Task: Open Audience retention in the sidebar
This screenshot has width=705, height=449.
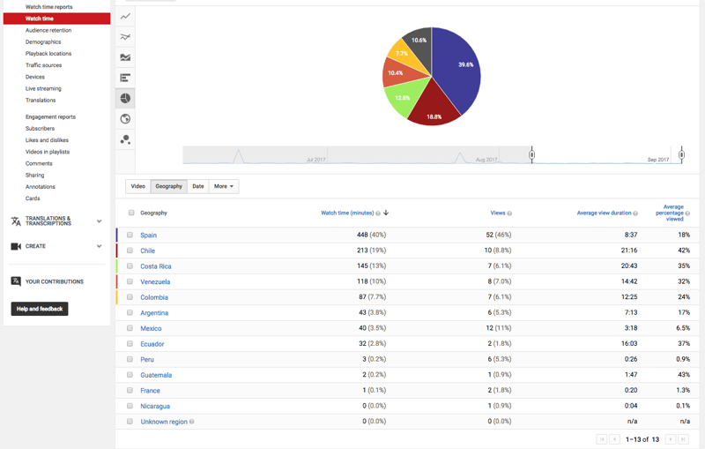Action: pyautogui.click(x=48, y=30)
